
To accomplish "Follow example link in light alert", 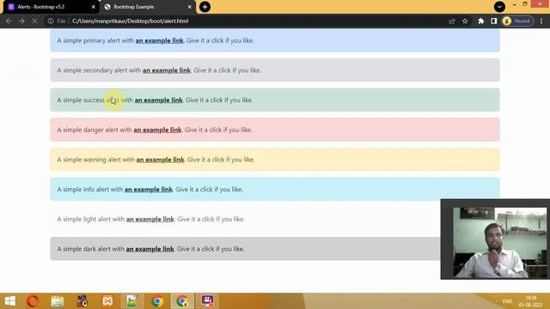I will pyautogui.click(x=150, y=220).
